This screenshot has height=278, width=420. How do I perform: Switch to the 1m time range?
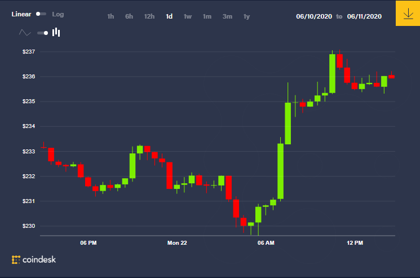pyautogui.click(x=207, y=16)
